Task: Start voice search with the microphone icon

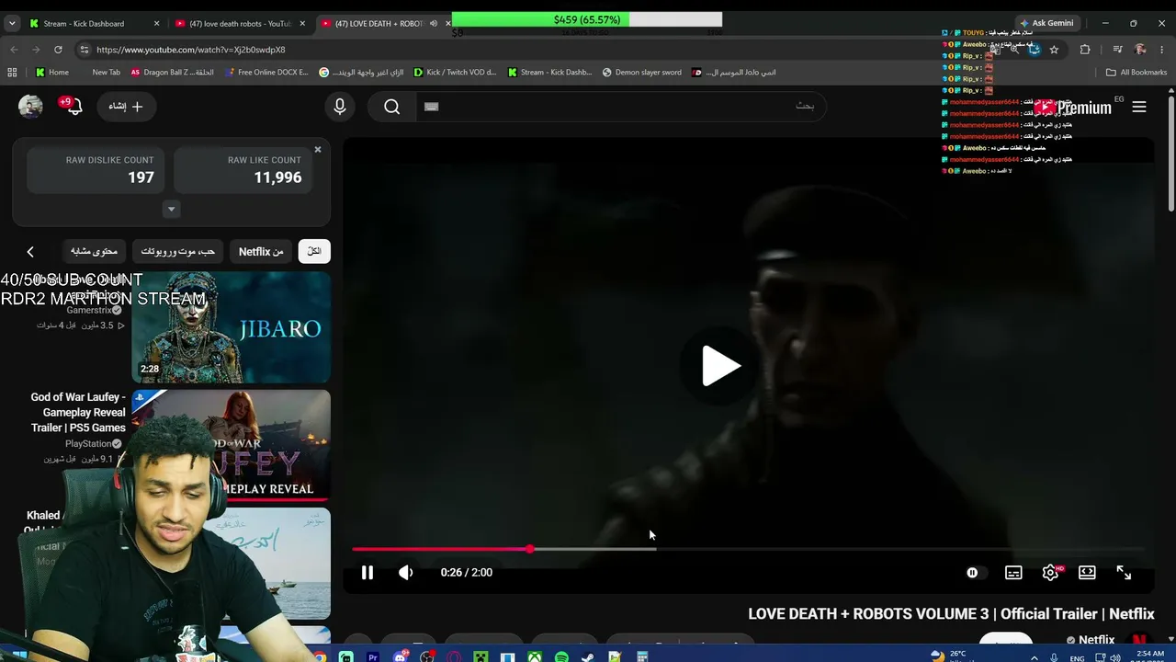Action: 340,107
